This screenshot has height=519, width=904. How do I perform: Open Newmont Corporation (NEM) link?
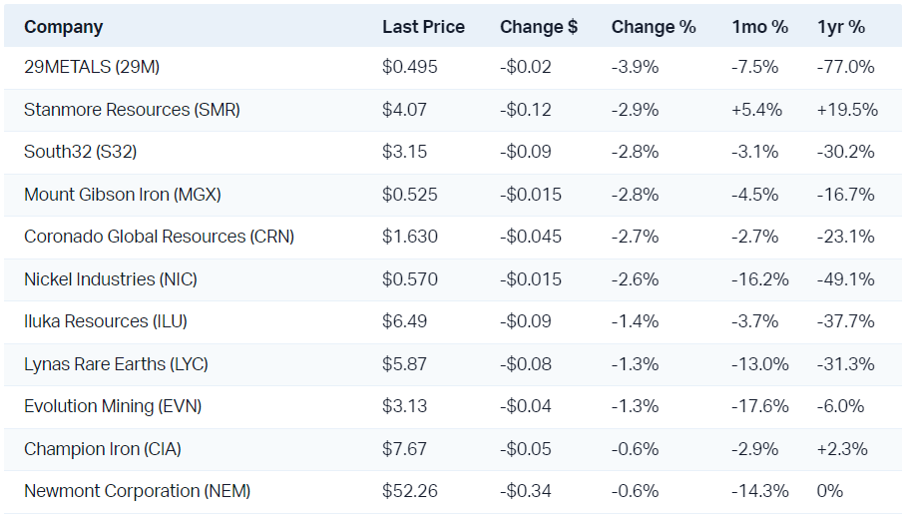137,491
